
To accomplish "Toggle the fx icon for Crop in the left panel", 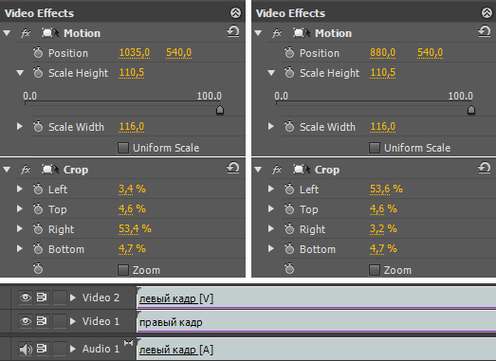I will (26, 170).
